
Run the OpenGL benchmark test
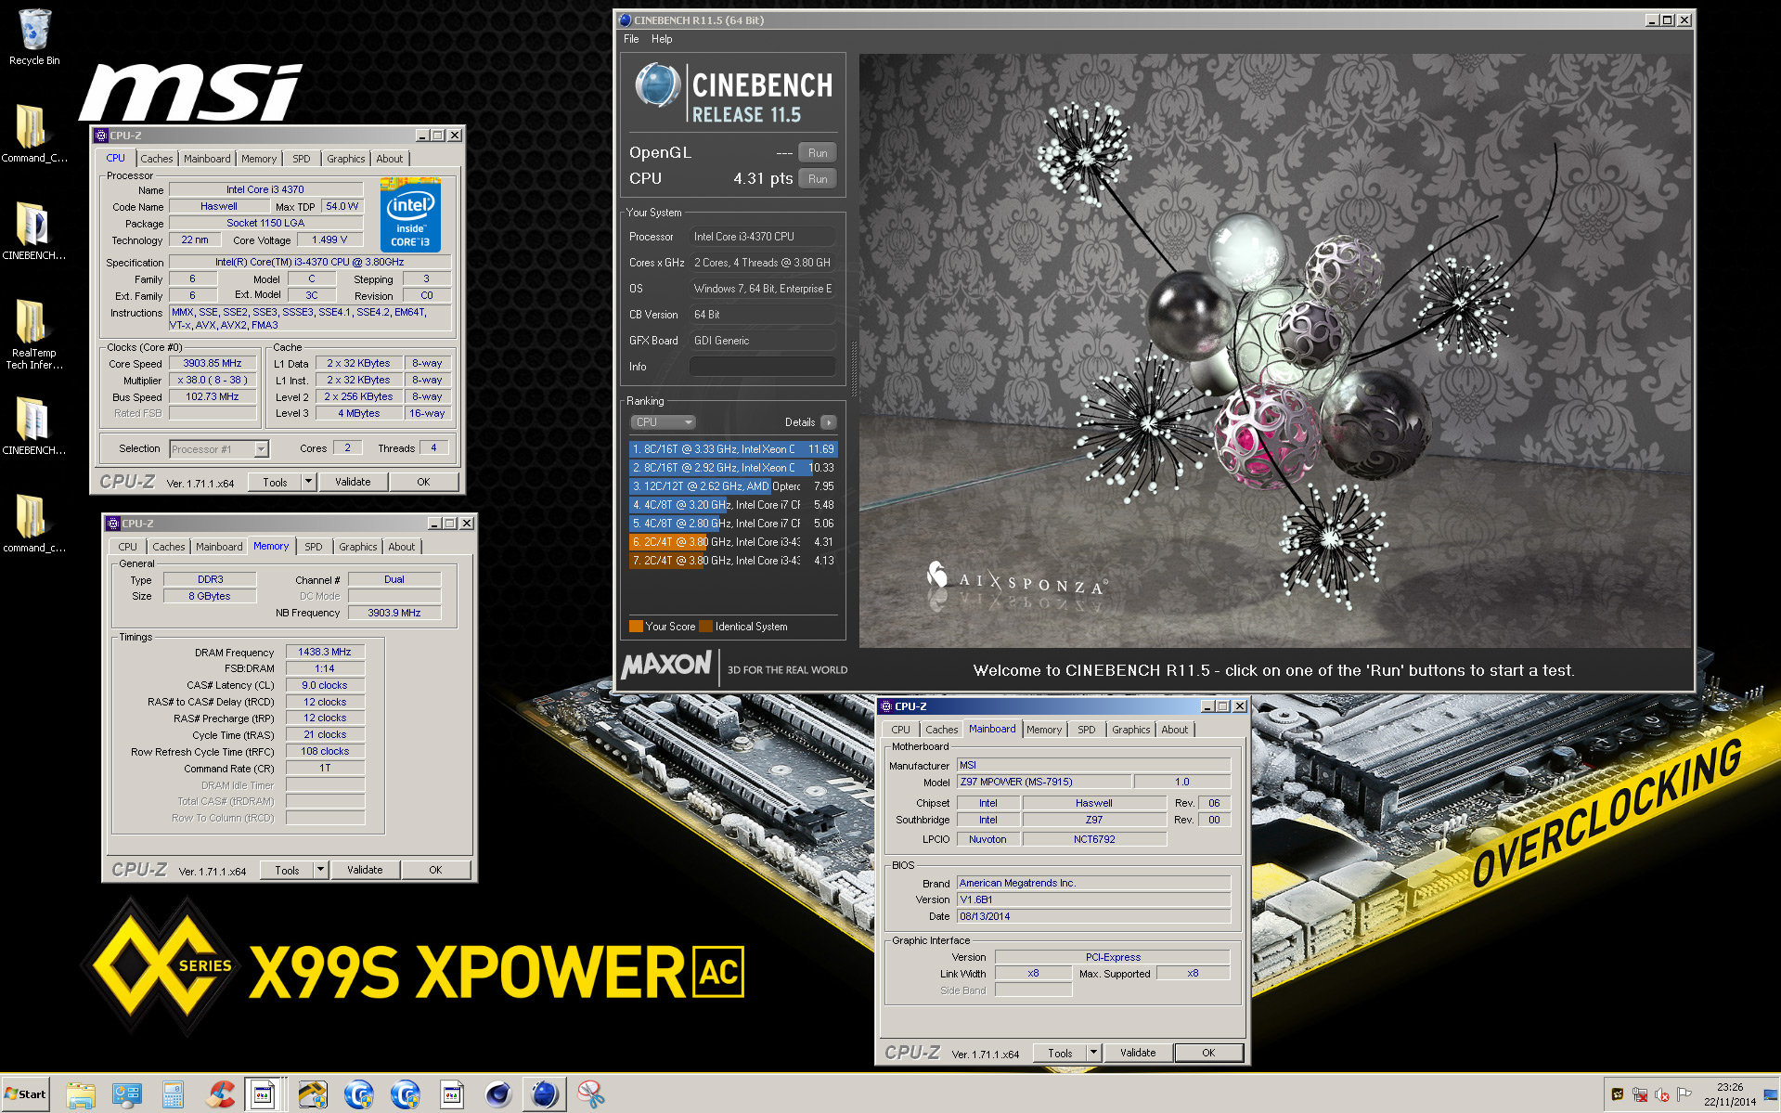click(x=818, y=153)
